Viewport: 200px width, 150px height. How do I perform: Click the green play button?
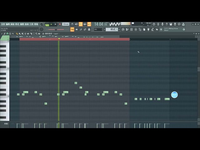pyautogui.click(x=51, y=24)
